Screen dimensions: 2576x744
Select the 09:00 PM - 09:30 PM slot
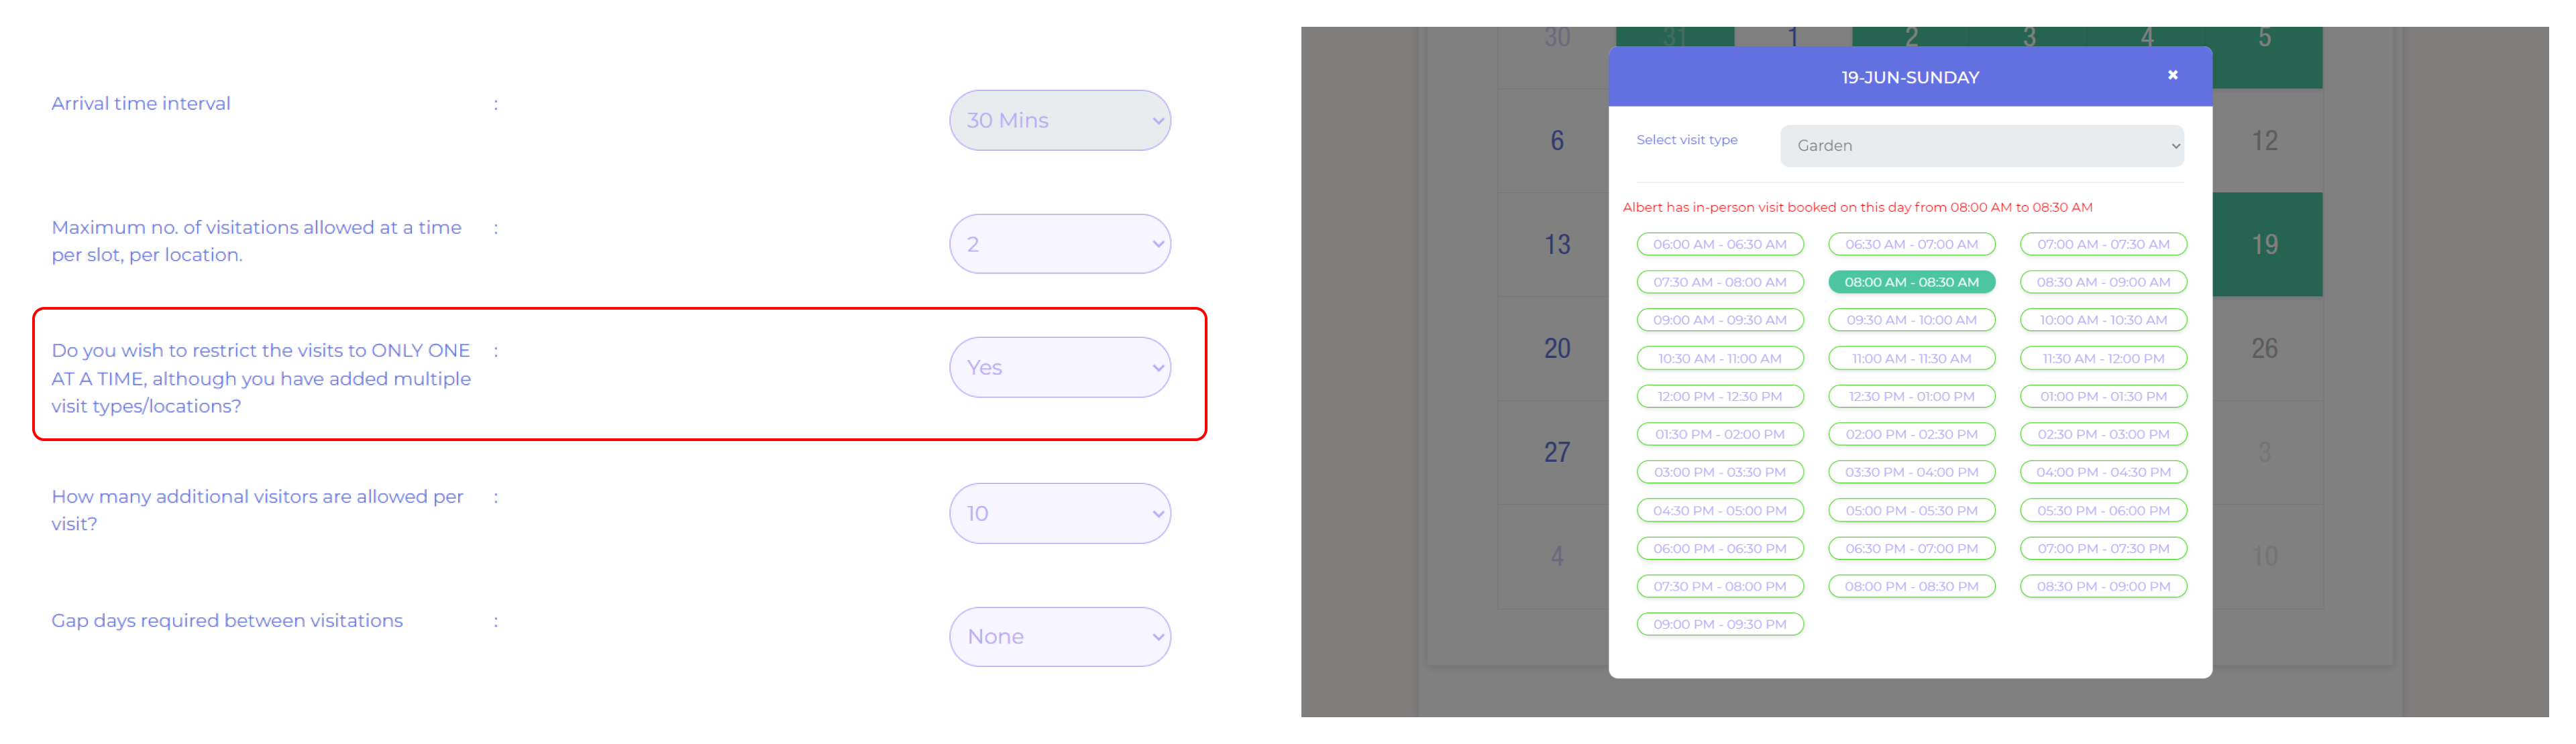point(1719,624)
